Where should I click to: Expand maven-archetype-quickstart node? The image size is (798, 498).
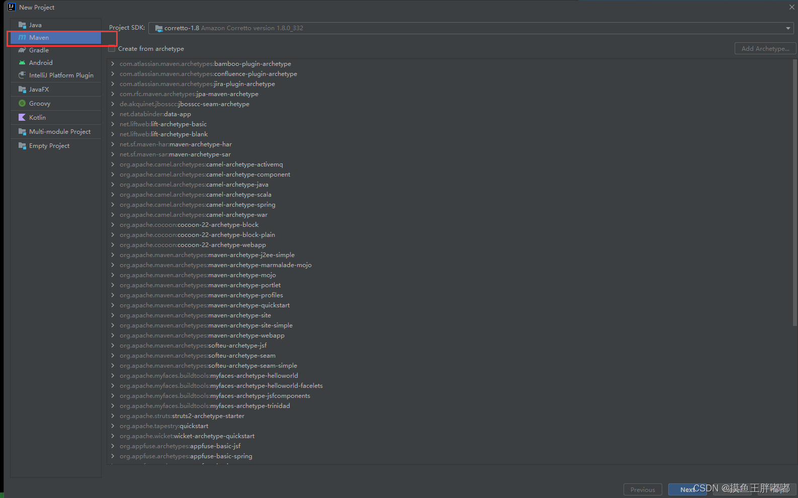(x=113, y=305)
